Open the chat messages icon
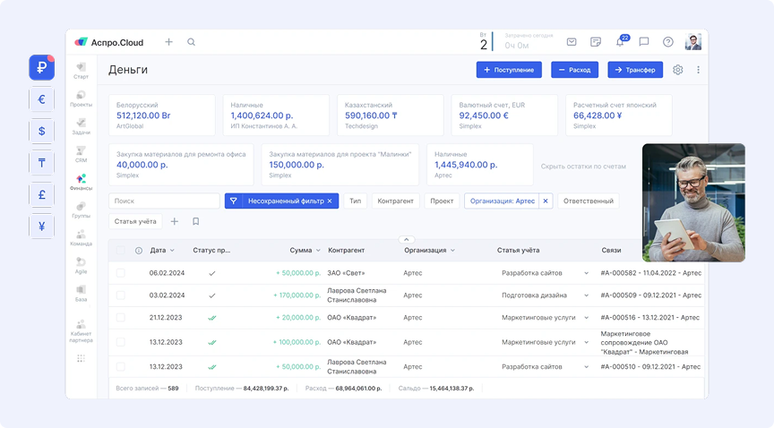 tap(643, 42)
